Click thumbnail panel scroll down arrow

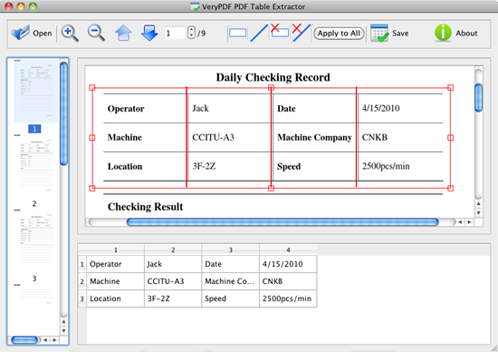(x=64, y=331)
